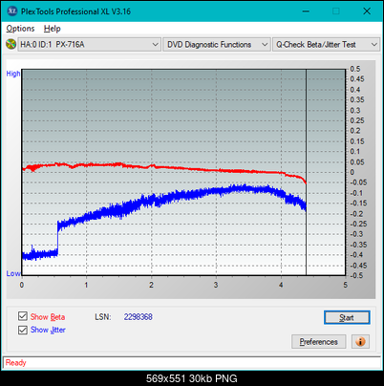The height and width of the screenshot is (386, 384).
Task: Open the Help menu
Action: (53, 29)
